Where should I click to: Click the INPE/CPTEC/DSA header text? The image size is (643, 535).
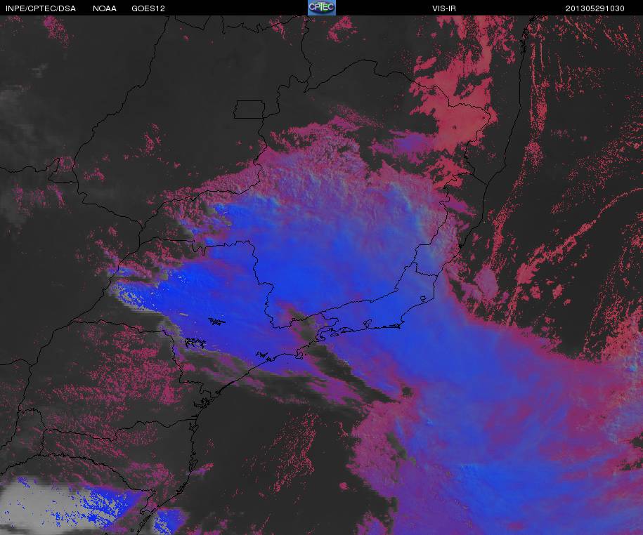[x=41, y=8]
